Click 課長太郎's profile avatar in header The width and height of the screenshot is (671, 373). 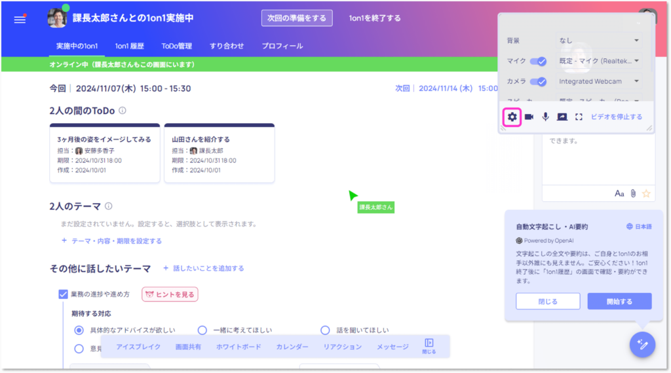point(57,18)
